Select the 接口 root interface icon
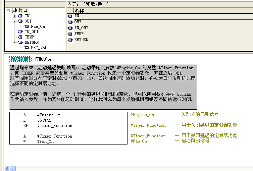Image resolution: width=253 pixels, height=171 pixels. (x=14, y=11)
